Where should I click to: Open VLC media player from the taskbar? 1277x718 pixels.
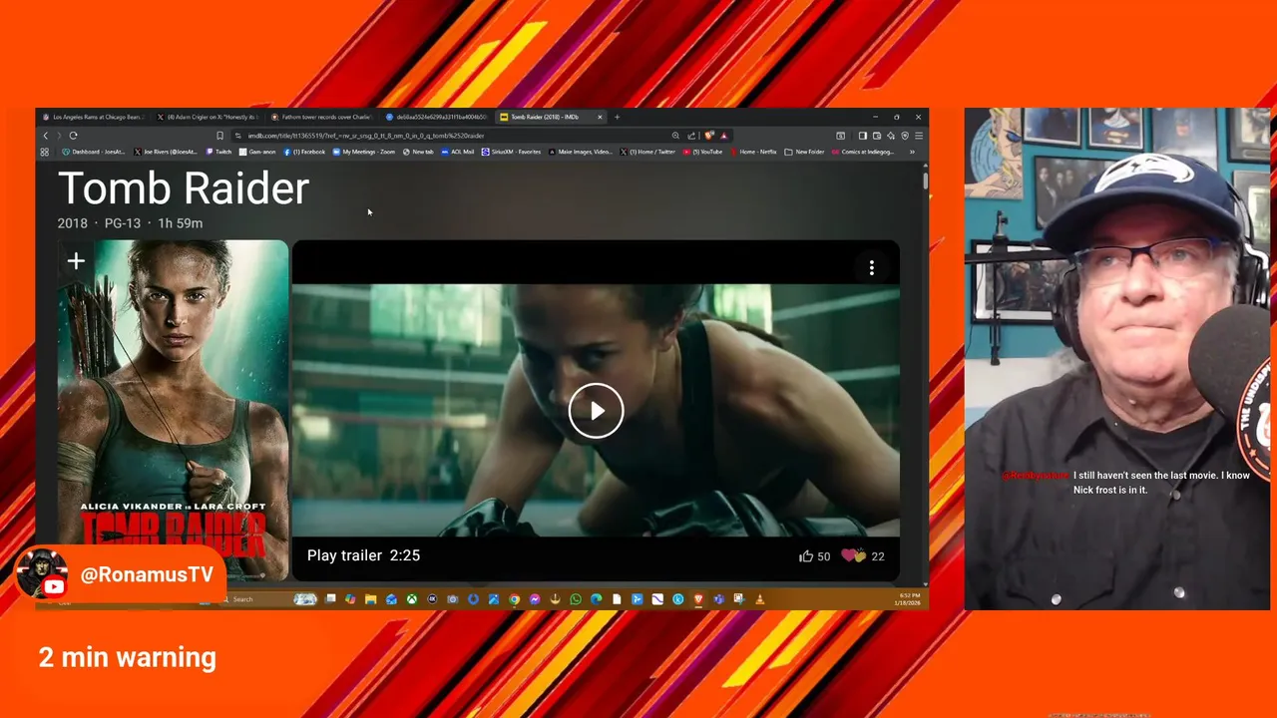coord(759,599)
